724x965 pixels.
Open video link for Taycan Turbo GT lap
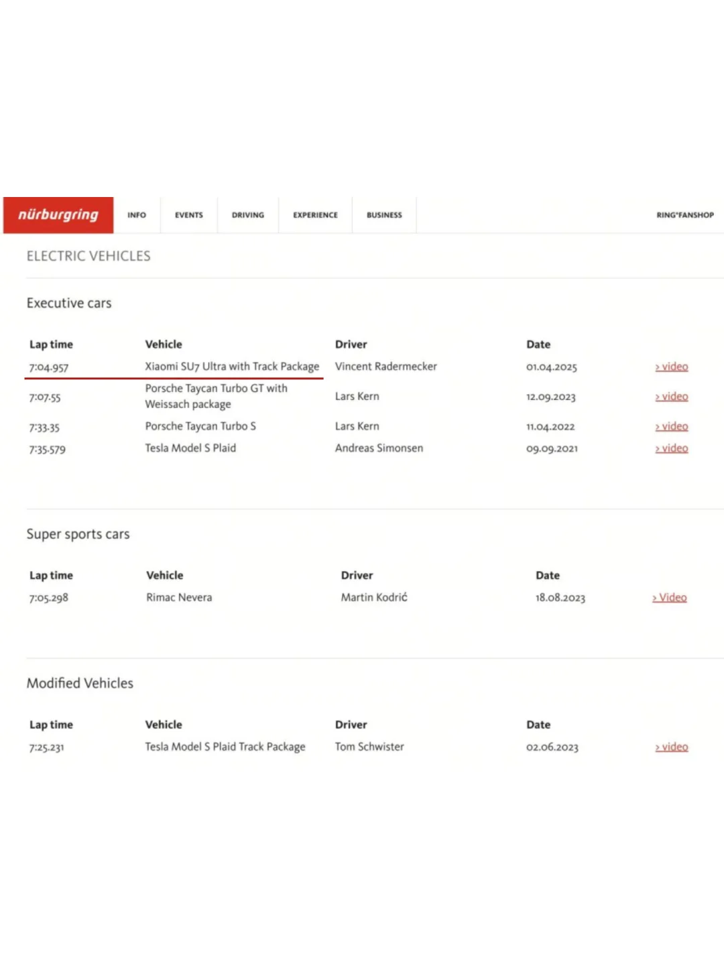click(x=672, y=397)
